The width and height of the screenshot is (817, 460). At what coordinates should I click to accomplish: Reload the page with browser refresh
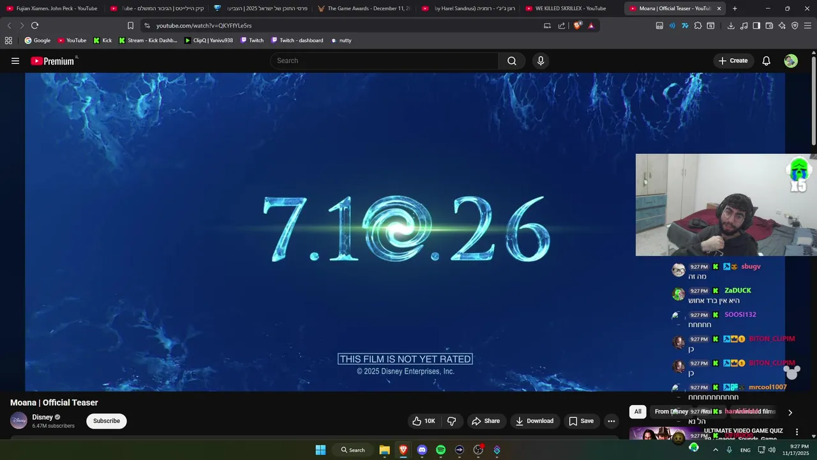(x=34, y=26)
